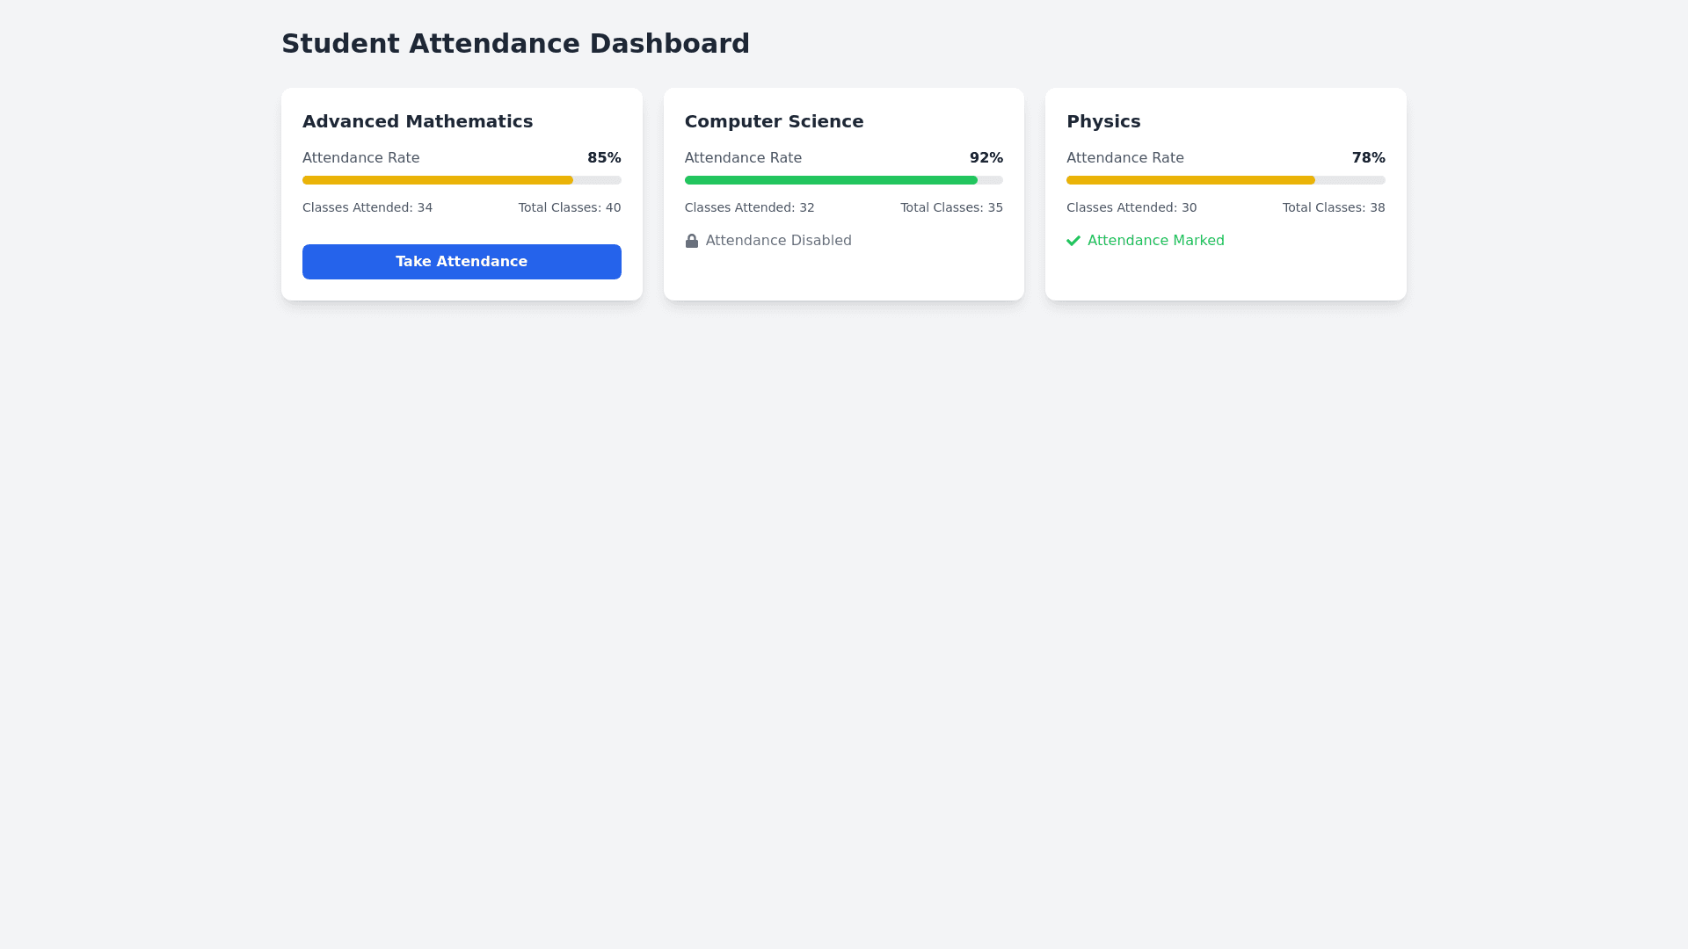Click Attendance Rate label in Physics card
1688x949 pixels.
pyautogui.click(x=1124, y=158)
